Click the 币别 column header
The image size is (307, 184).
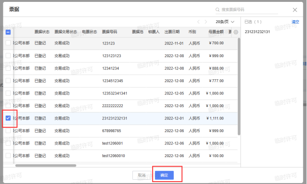(x=192, y=32)
